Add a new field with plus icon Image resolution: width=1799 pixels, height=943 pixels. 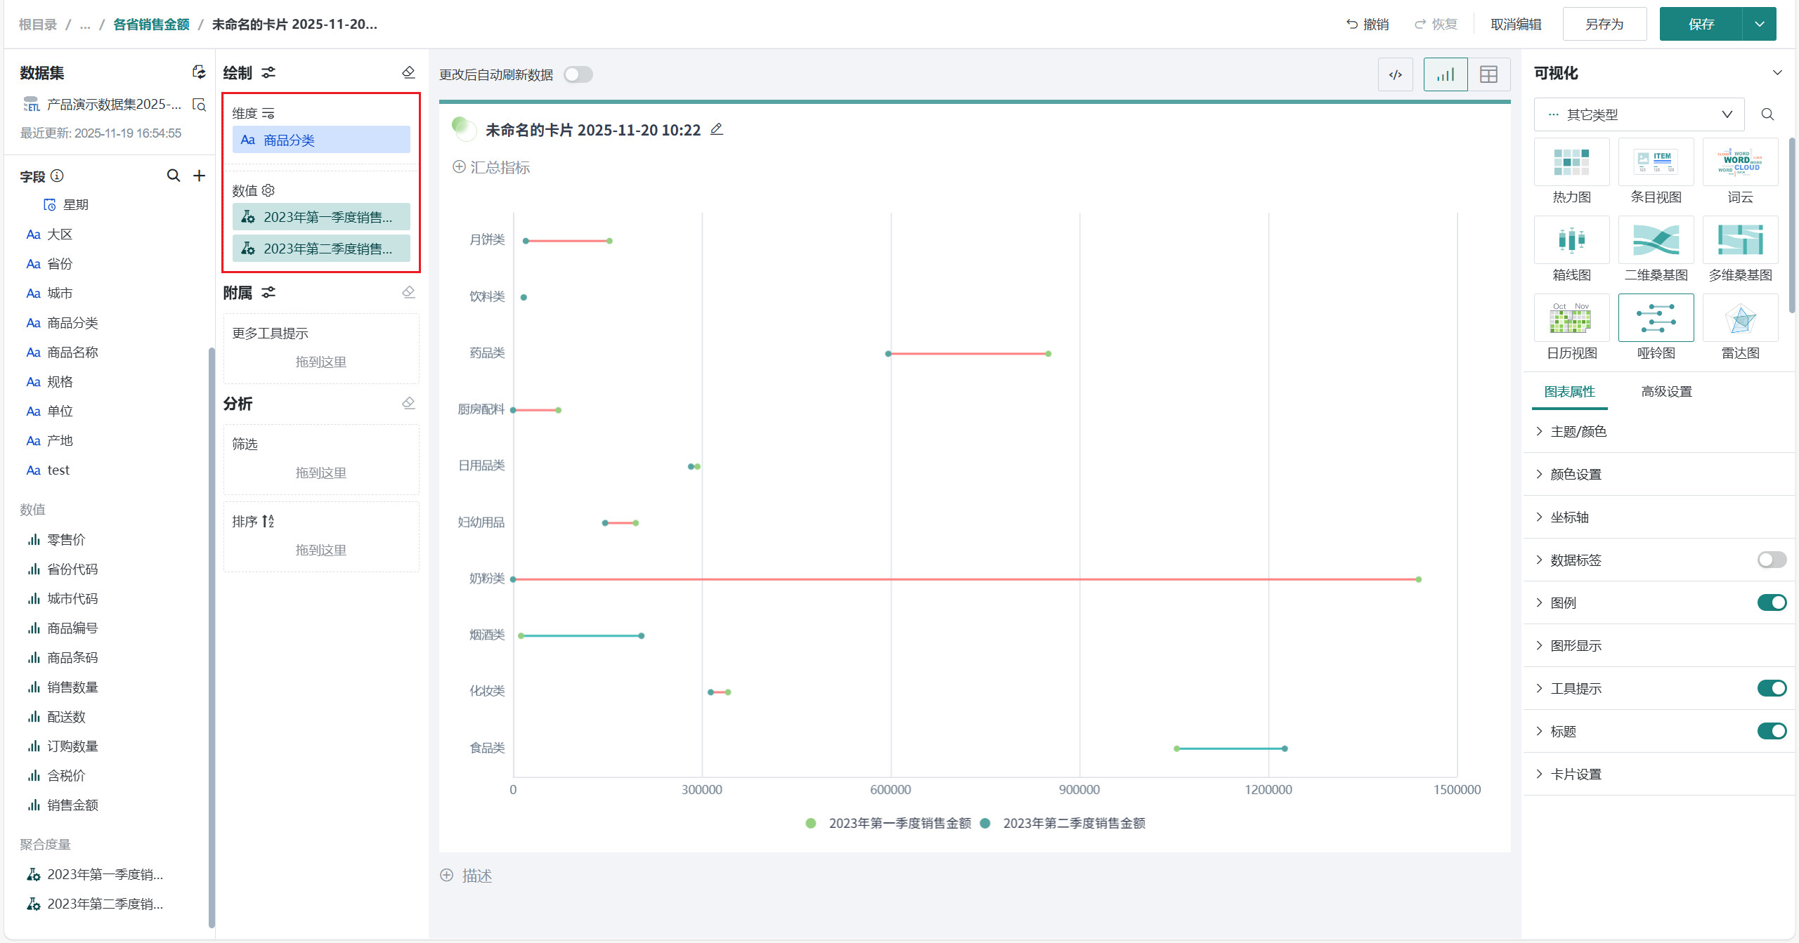pyautogui.click(x=200, y=176)
